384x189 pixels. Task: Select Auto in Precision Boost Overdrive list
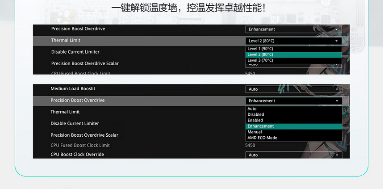click(294, 109)
